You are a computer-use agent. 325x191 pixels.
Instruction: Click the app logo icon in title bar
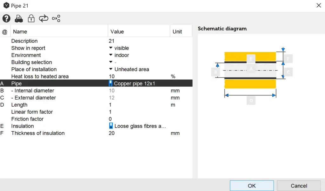[6, 5]
